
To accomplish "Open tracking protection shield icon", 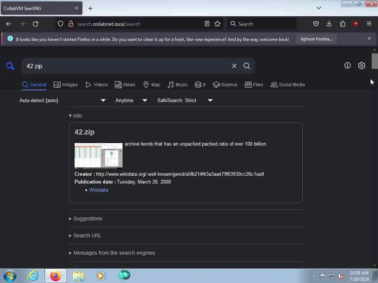I will pyautogui.click(x=61, y=24).
